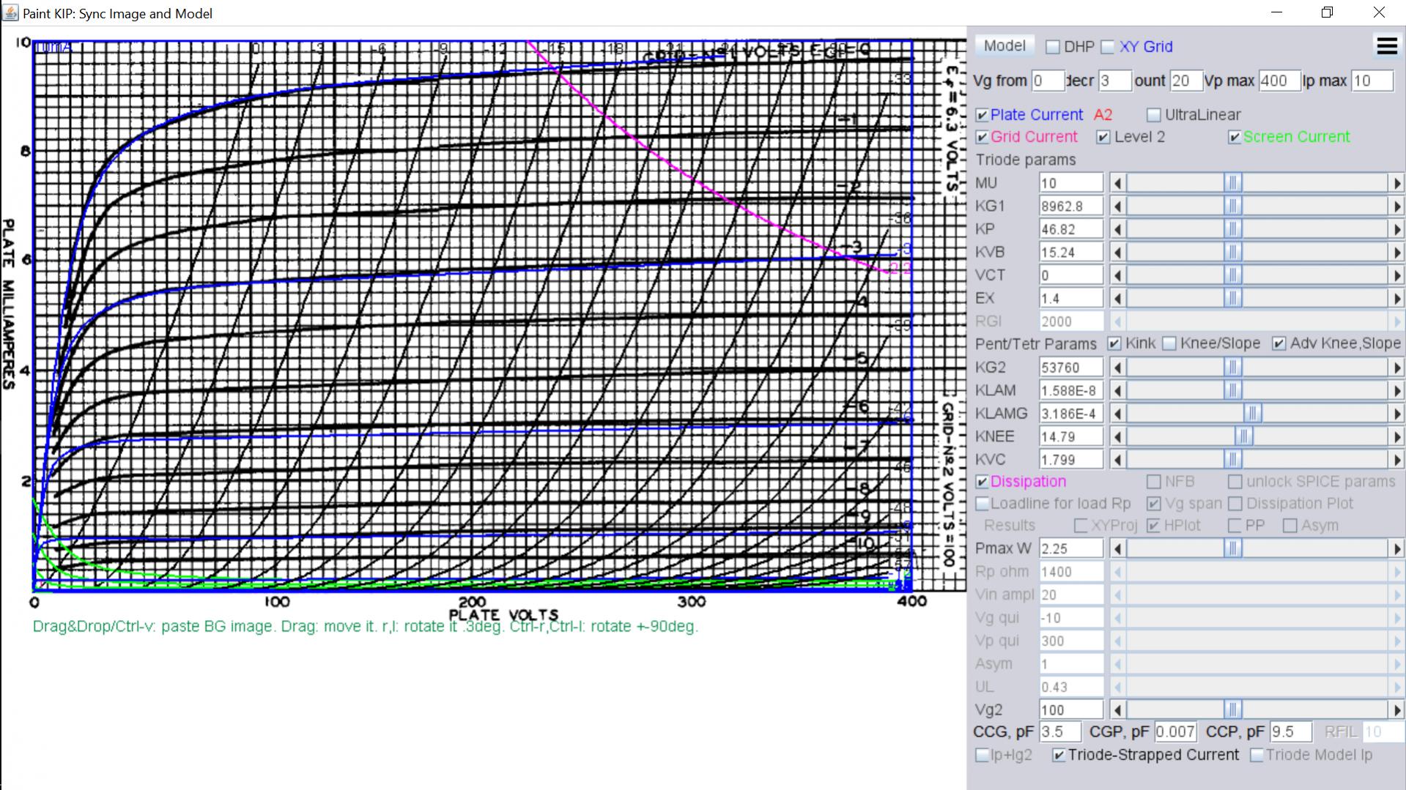Enable Loadline for load Rp checkbox

[983, 504]
